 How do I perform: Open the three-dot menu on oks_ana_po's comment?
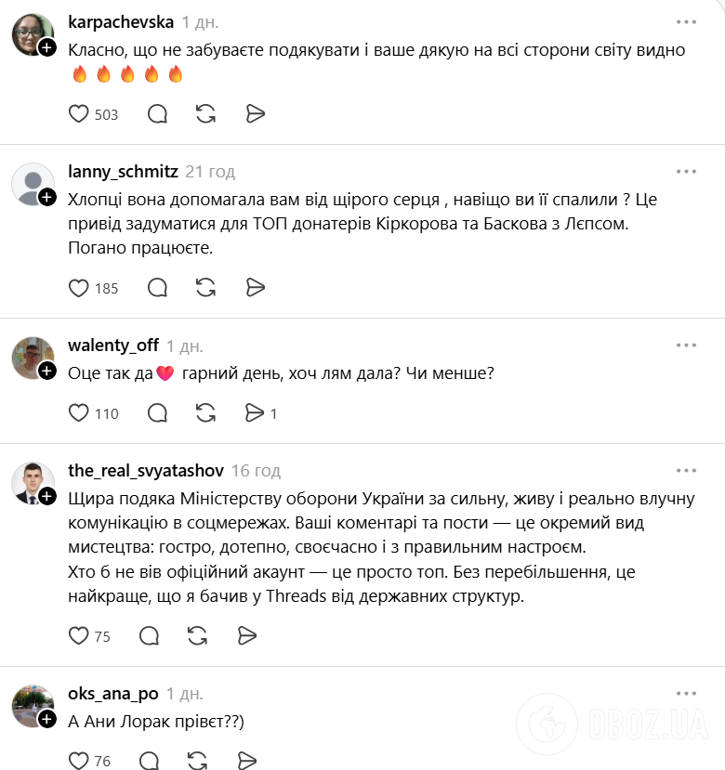tap(687, 694)
